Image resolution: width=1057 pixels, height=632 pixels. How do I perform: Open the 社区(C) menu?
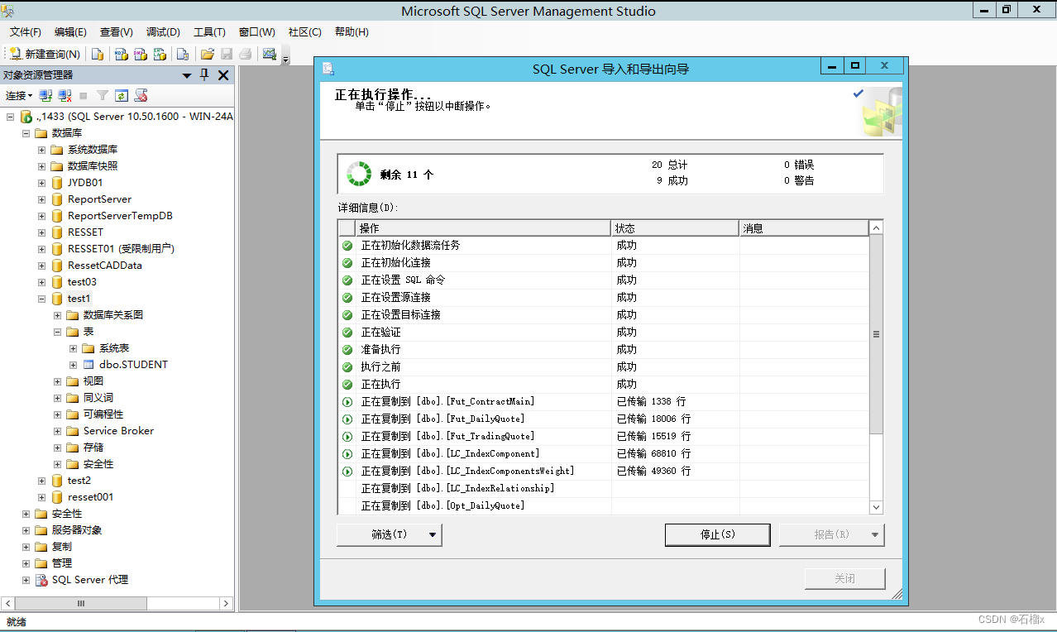(304, 32)
